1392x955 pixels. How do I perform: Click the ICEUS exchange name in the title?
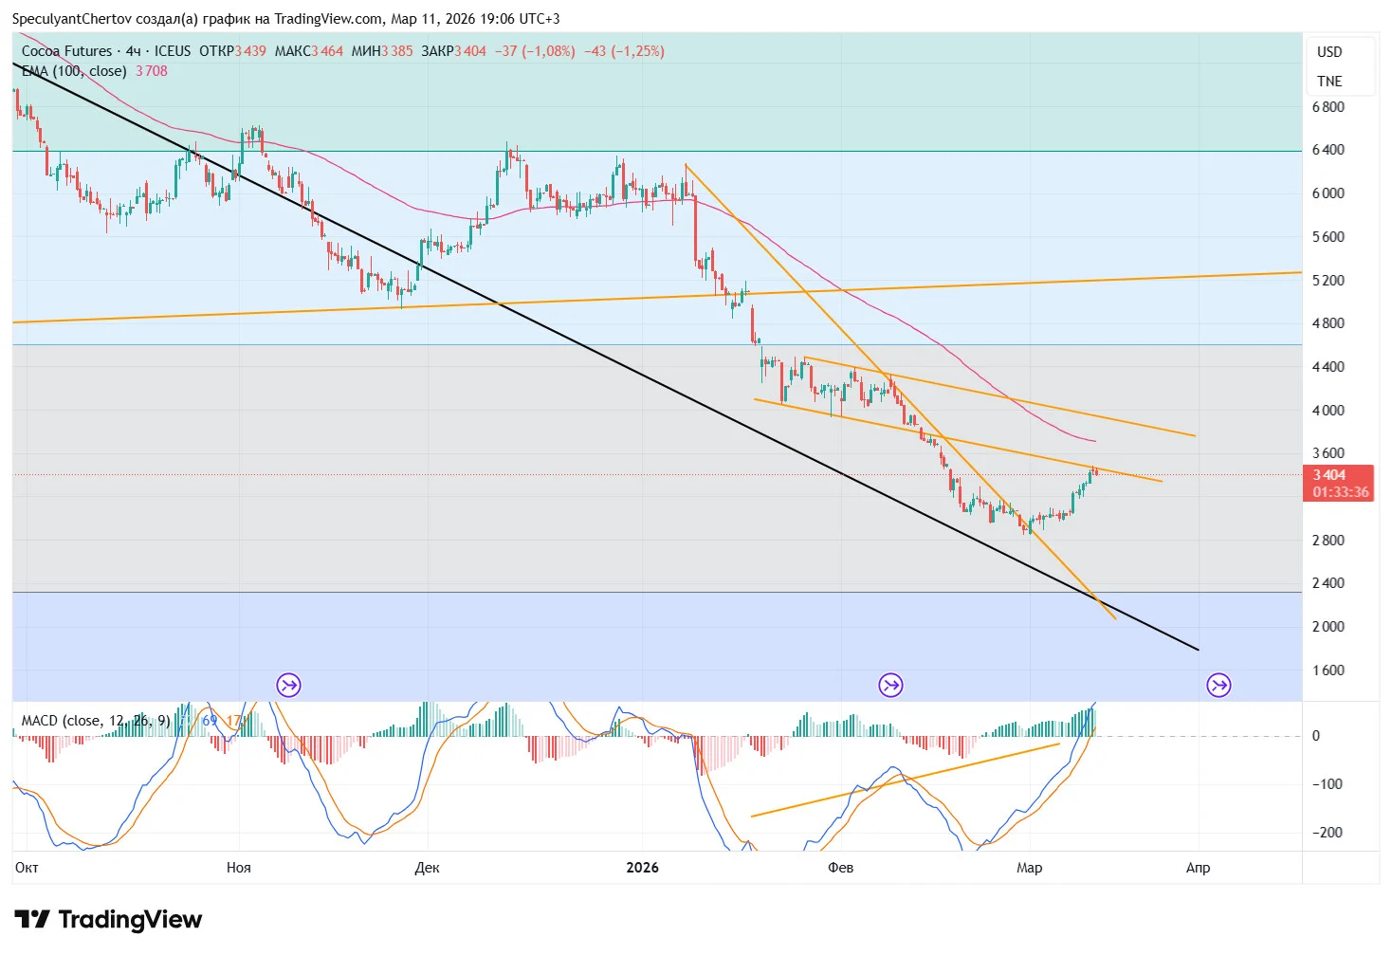(173, 51)
